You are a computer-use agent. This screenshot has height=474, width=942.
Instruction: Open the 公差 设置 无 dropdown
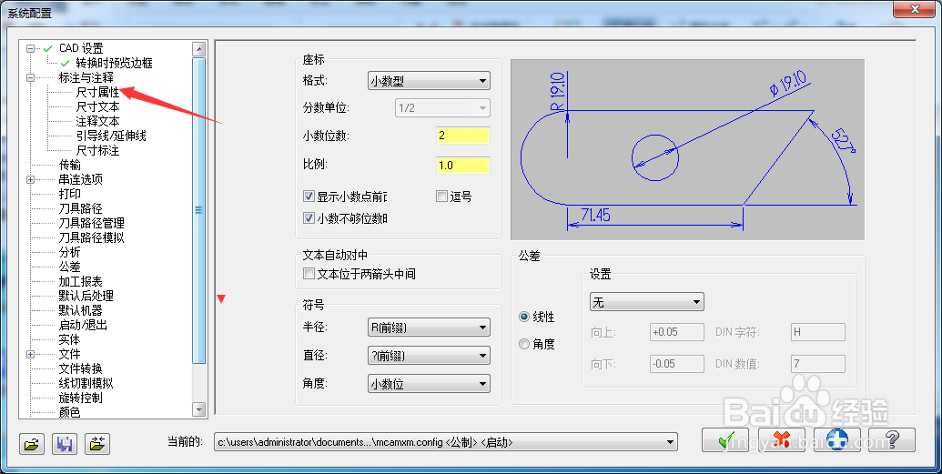point(646,301)
